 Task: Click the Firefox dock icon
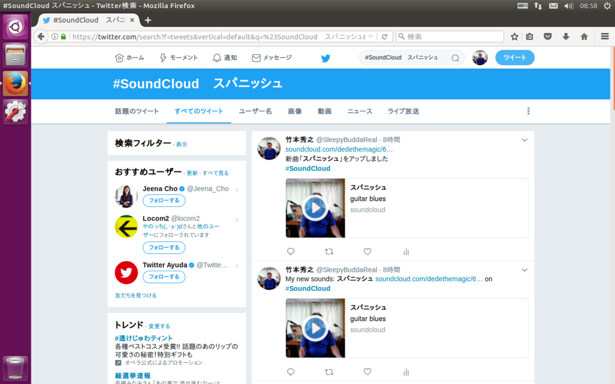tap(15, 83)
